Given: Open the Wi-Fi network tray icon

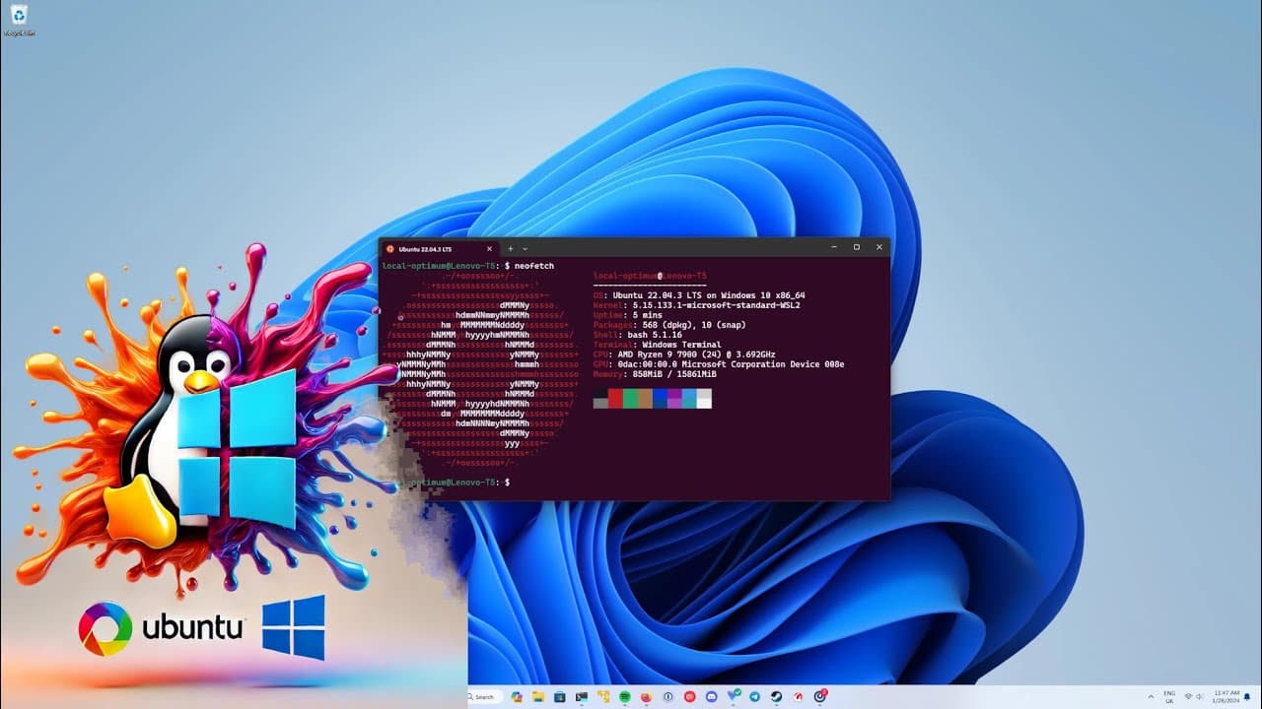Looking at the screenshot, I should 1188,696.
